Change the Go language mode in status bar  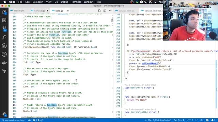click(202, 120)
